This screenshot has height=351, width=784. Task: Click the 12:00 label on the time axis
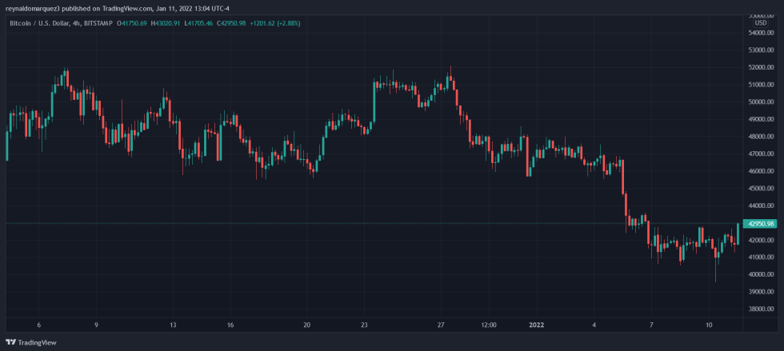[x=490, y=325]
